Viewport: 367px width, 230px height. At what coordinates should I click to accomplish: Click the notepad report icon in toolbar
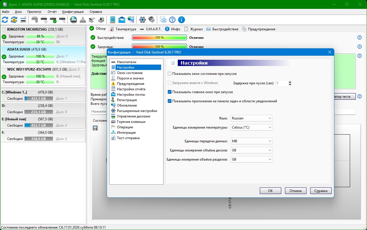[x=113, y=20]
